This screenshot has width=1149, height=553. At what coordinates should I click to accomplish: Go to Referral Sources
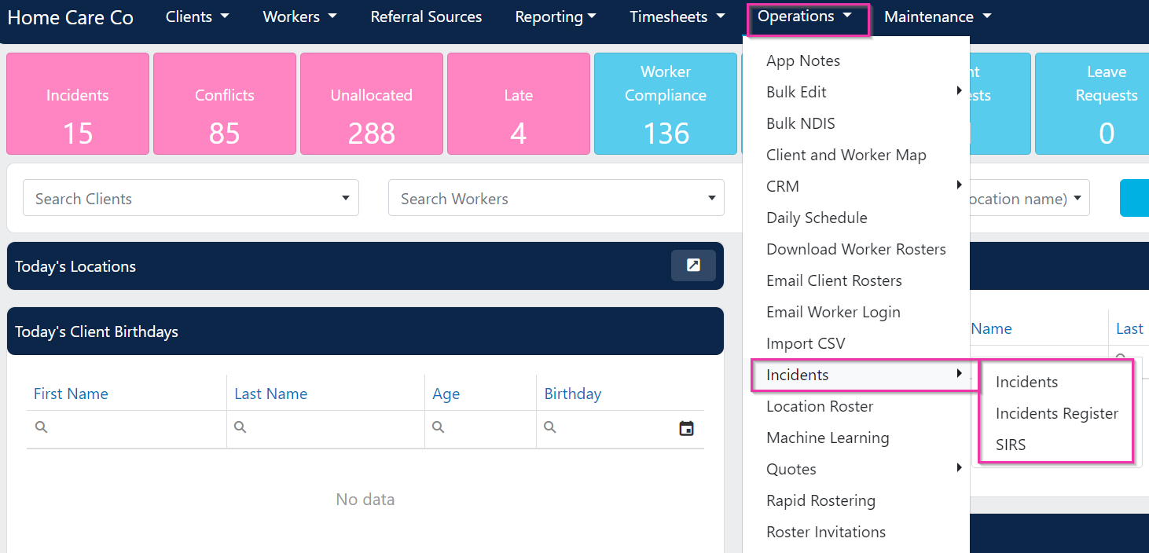pos(426,16)
